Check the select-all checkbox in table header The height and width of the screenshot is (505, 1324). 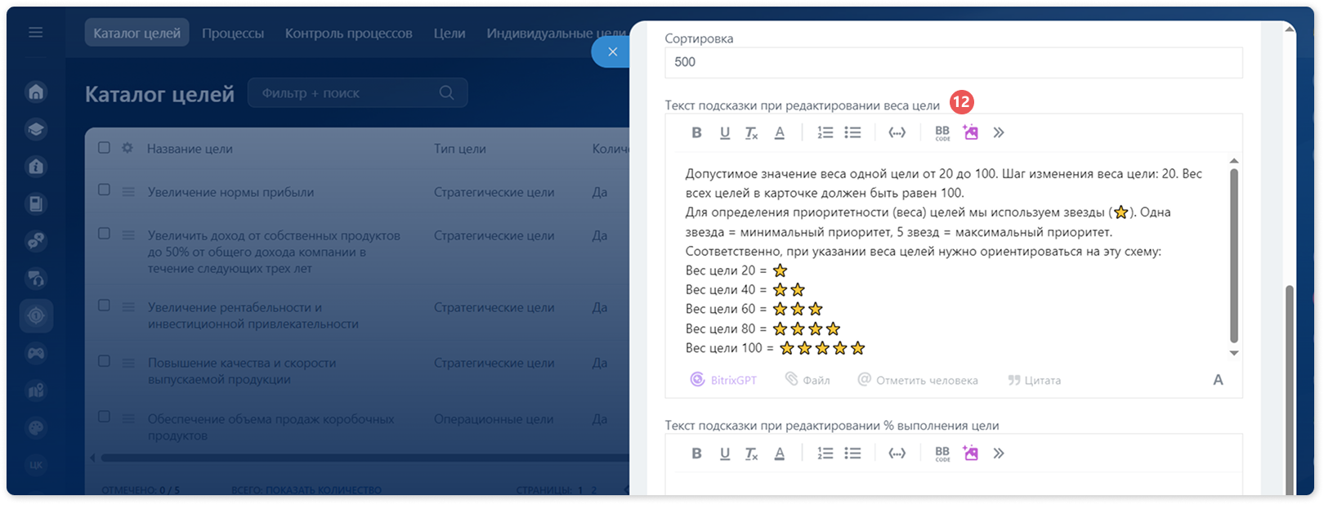(104, 148)
